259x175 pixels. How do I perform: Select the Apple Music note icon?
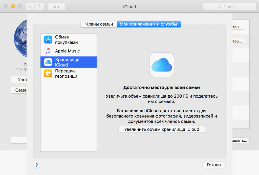tap(48, 51)
